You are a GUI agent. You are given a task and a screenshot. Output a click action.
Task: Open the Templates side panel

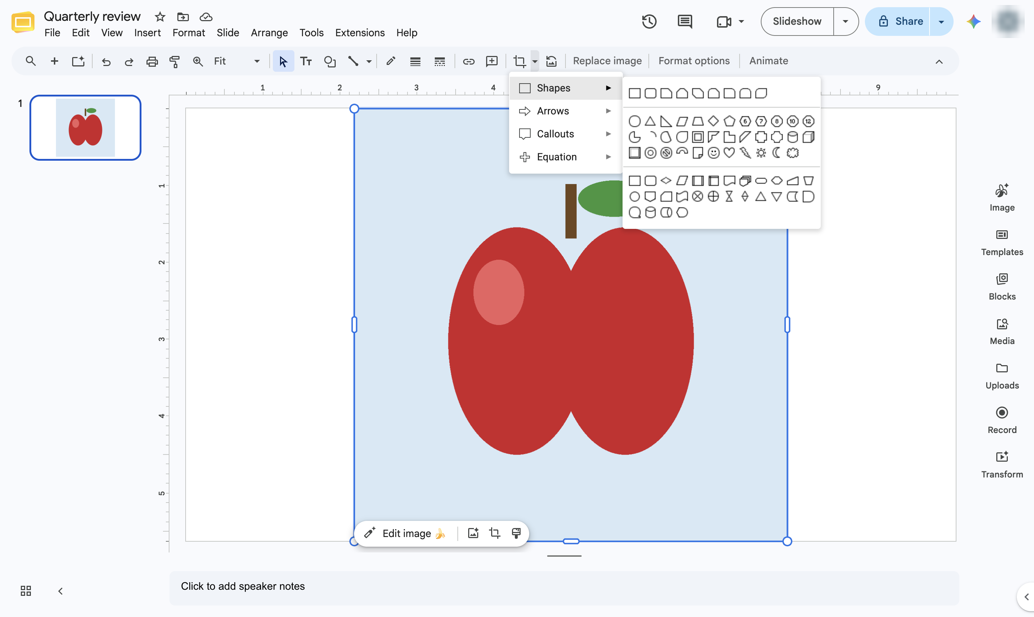pyautogui.click(x=1002, y=243)
